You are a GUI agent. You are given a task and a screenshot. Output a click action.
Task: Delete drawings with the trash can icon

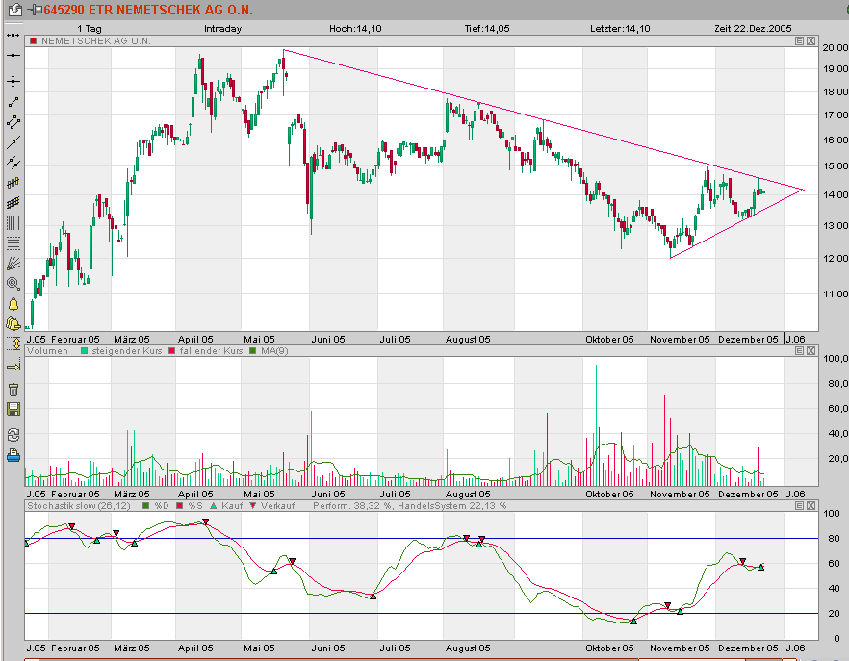click(x=13, y=390)
